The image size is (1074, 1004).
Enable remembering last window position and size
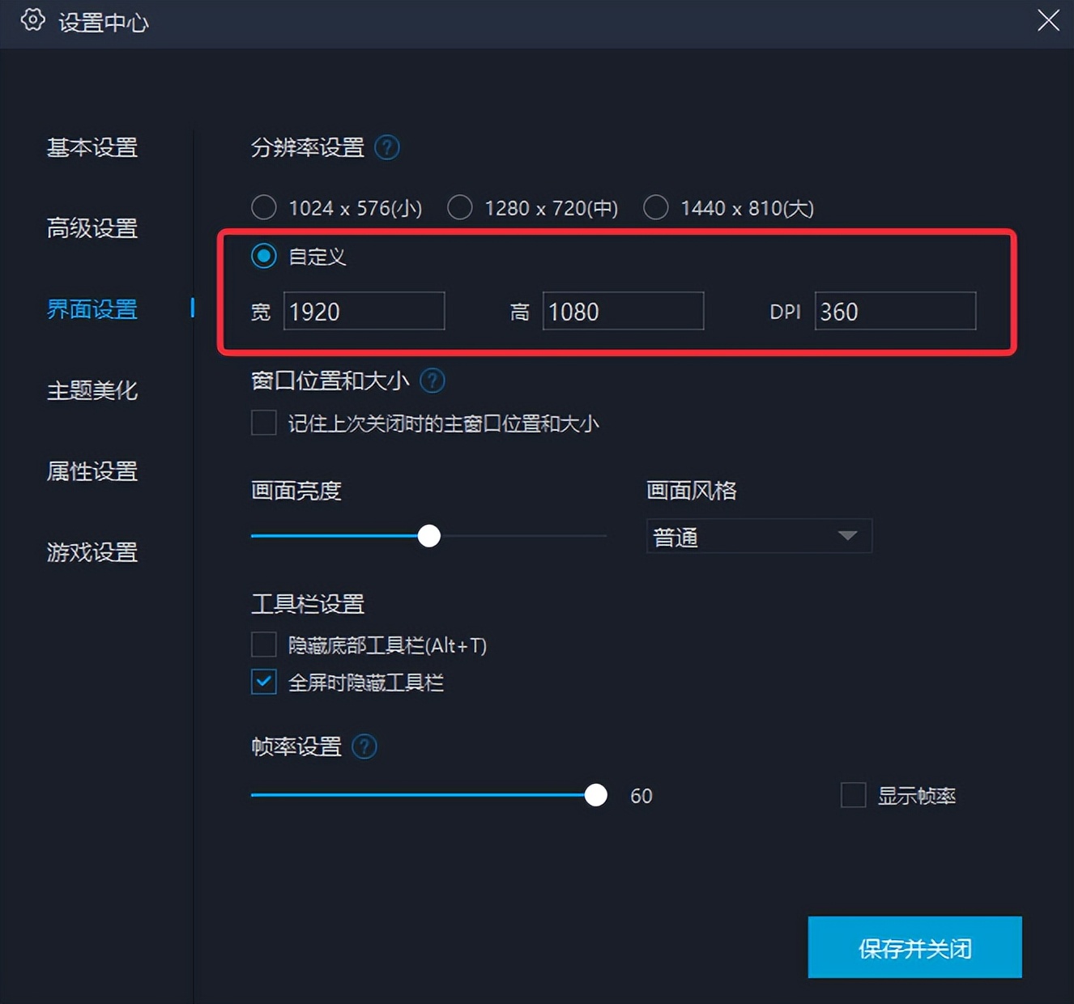point(263,422)
